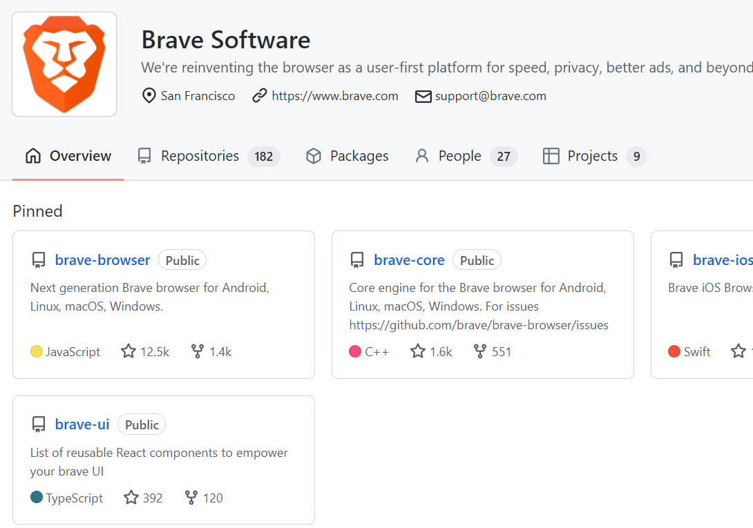753x528 pixels.
Task: Click the Brave lion logo avatar
Action: point(64,64)
